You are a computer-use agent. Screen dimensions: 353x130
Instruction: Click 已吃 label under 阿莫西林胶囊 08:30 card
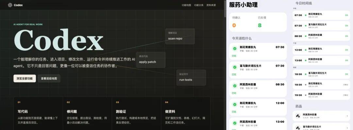pos(234,93)
